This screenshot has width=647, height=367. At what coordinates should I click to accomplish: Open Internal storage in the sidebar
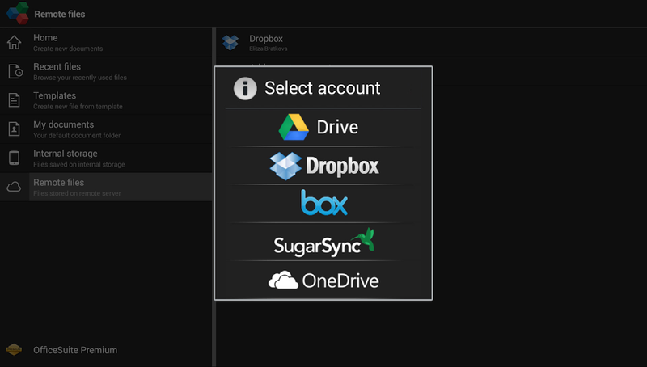tap(106, 158)
